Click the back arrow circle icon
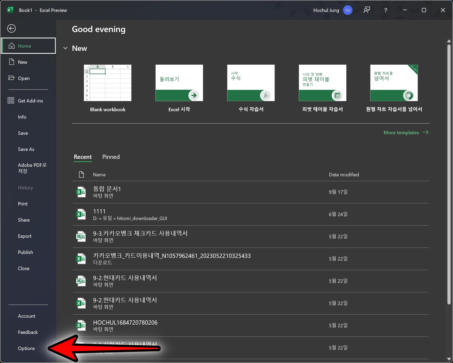Image resolution: width=453 pixels, height=363 pixels. (x=11, y=28)
